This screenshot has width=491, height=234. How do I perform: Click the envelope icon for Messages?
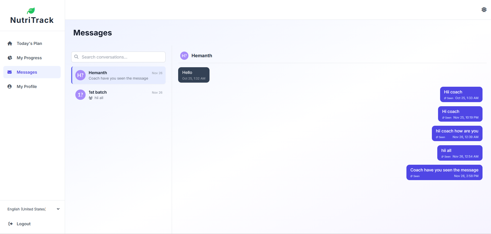pyautogui.click(x=10, y=72)
